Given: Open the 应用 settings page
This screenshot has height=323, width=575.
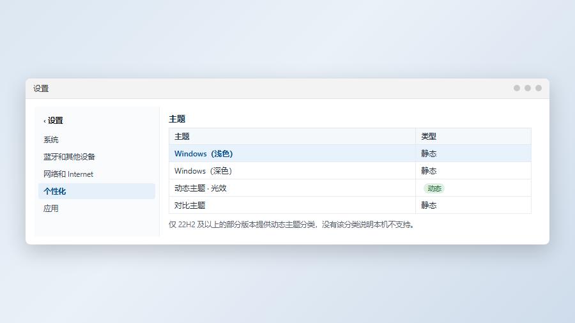Looking at the screenshot, I should pos(96,208).
